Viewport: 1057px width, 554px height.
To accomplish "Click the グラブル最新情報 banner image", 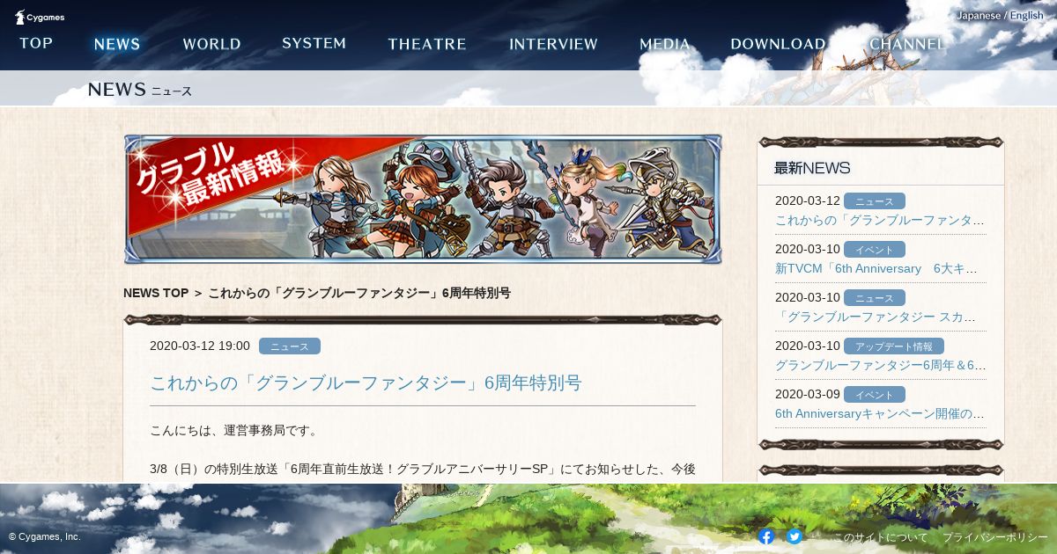I will coord(423,199).
